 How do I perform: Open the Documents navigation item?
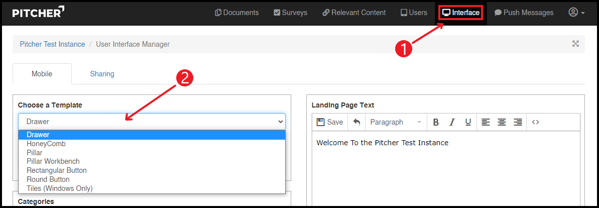[x=236, y=13]
